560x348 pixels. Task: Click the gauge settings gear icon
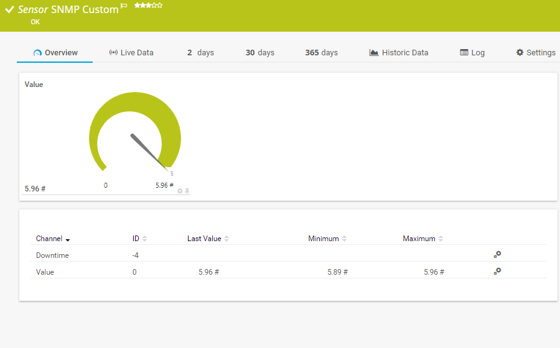click(180, 191)
